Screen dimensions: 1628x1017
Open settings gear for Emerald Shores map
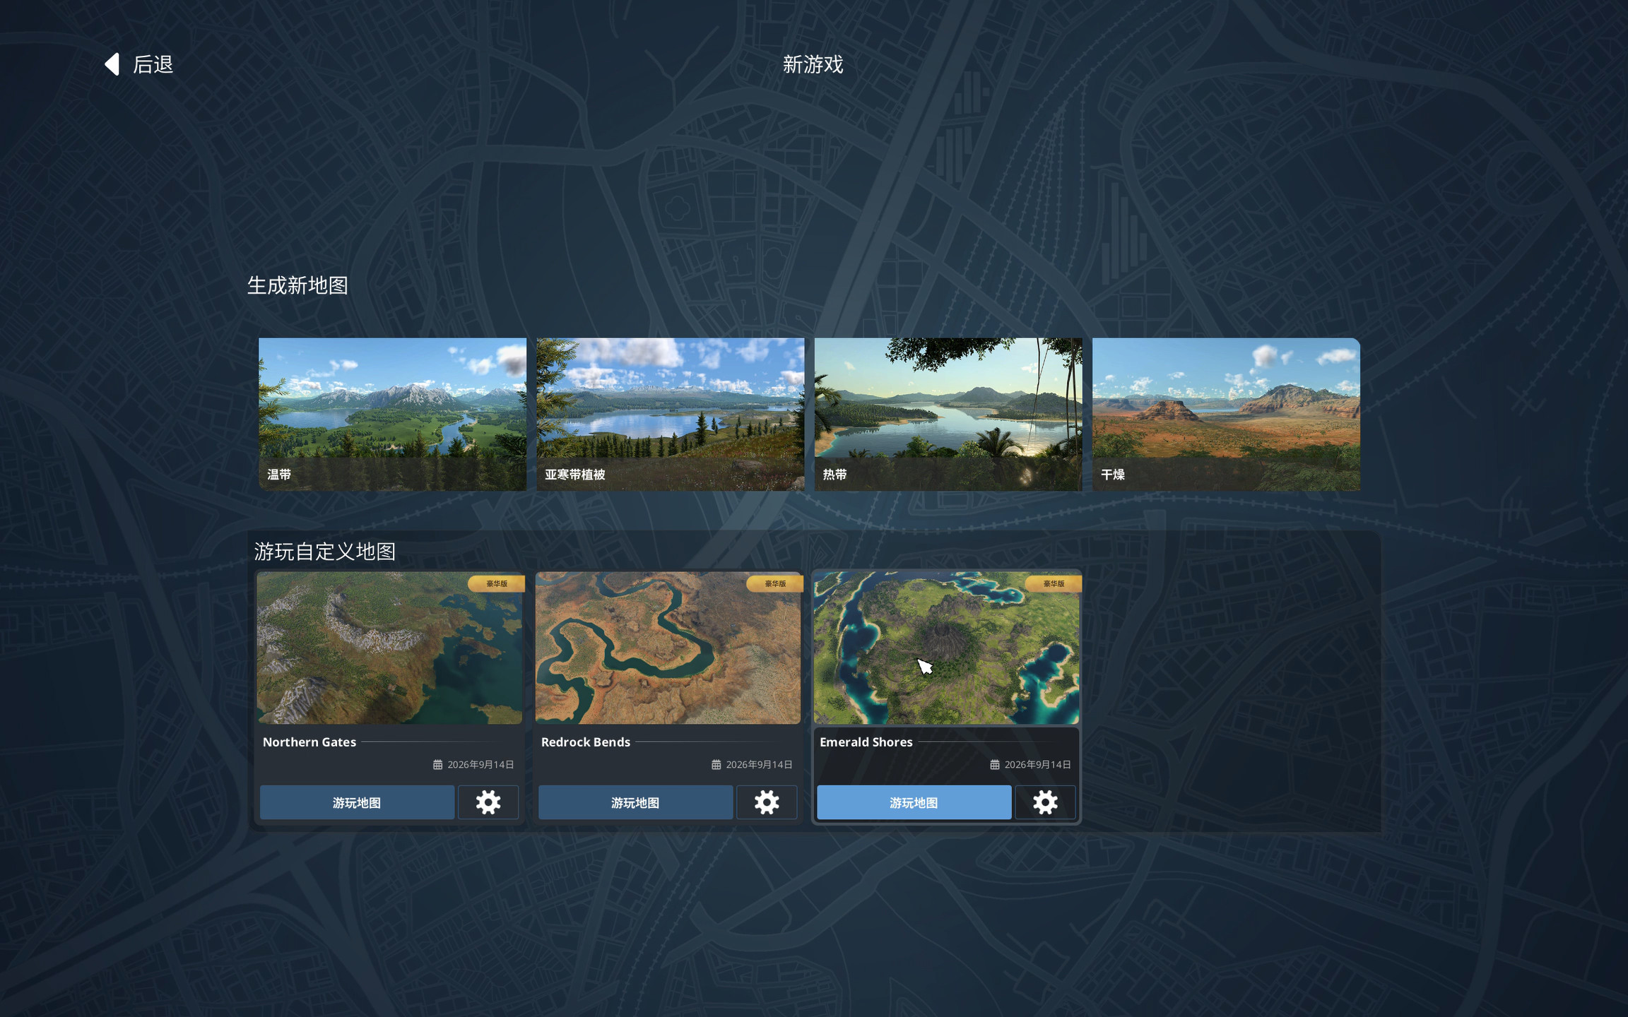coord(1045,802)
